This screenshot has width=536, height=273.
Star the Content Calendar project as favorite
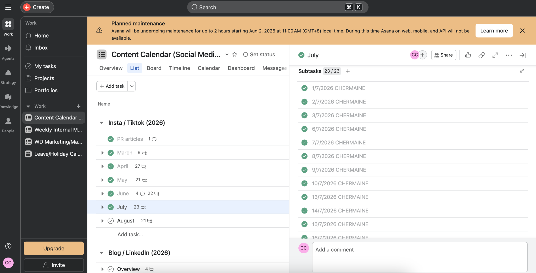235,54
